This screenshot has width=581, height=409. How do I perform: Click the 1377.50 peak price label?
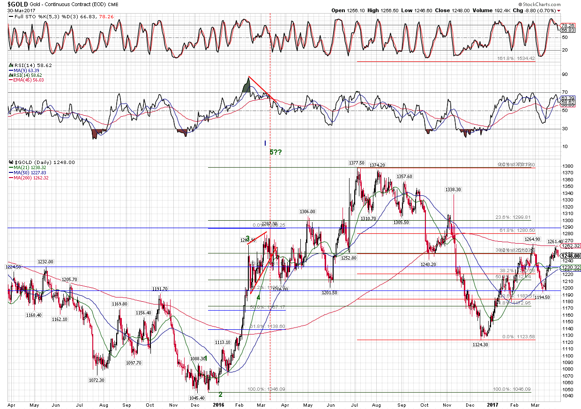pos(356,163)
